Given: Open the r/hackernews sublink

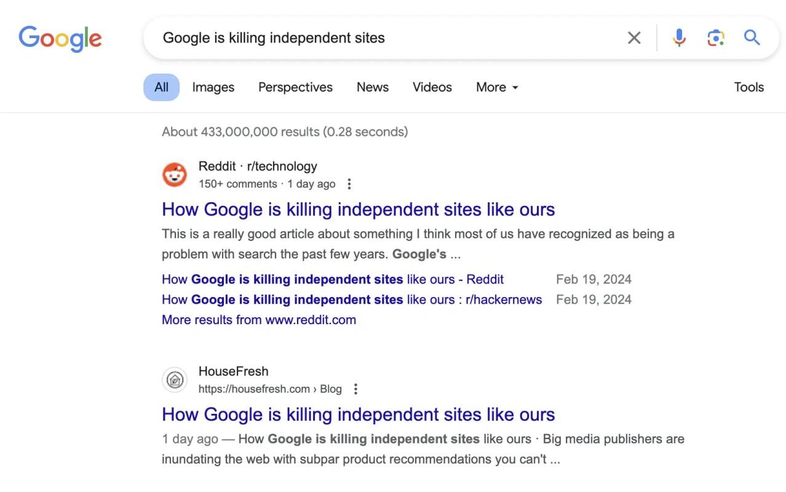Looking at the screenshot, I should 352,300.
